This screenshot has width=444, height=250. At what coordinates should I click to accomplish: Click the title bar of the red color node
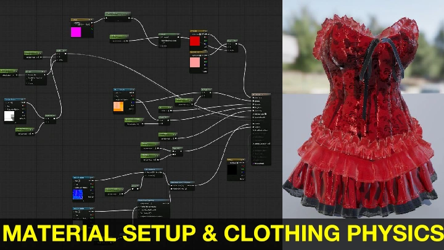(x=199, y=30)
